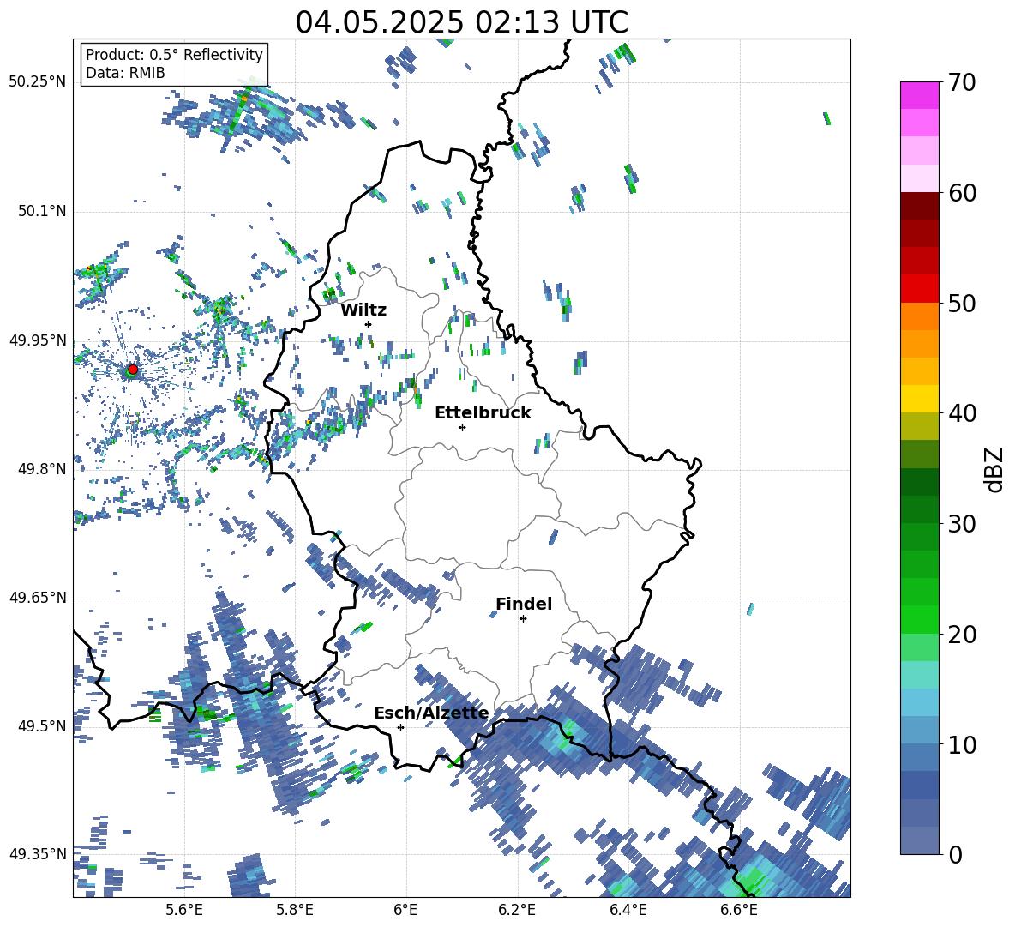Image resolution: width=1015 pixels, height=927 pixels.
Task: Click the 6.6°E longitude tick label
Action: (739, 910)
